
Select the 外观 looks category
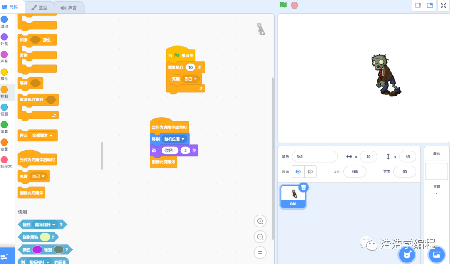click(4, 39)
